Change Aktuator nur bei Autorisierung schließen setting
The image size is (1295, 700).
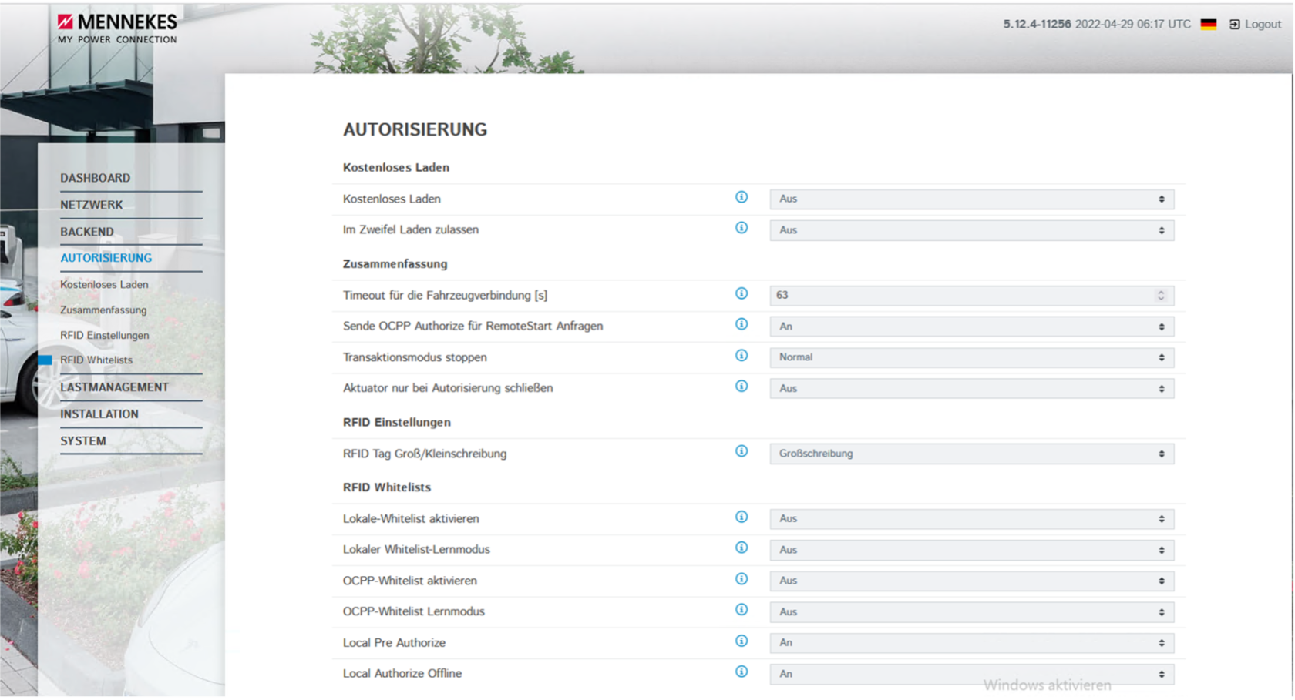coord(971,389)
